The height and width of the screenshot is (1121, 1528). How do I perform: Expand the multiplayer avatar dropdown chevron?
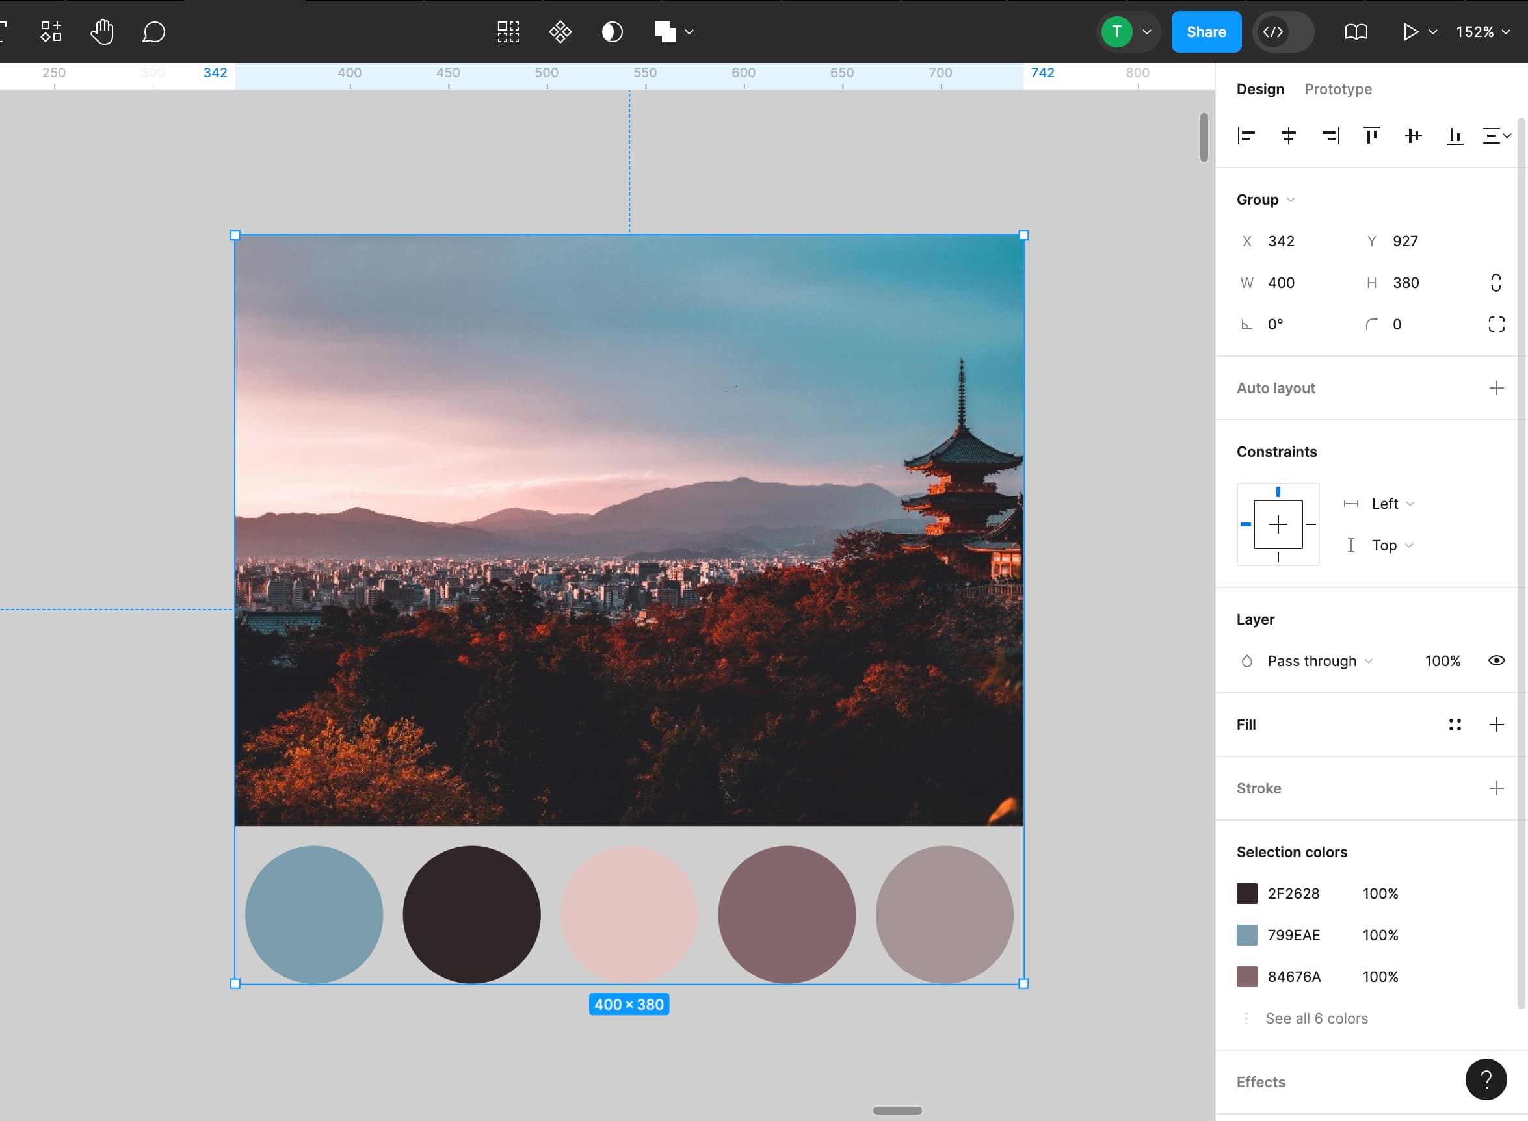tap(1146, 32)
